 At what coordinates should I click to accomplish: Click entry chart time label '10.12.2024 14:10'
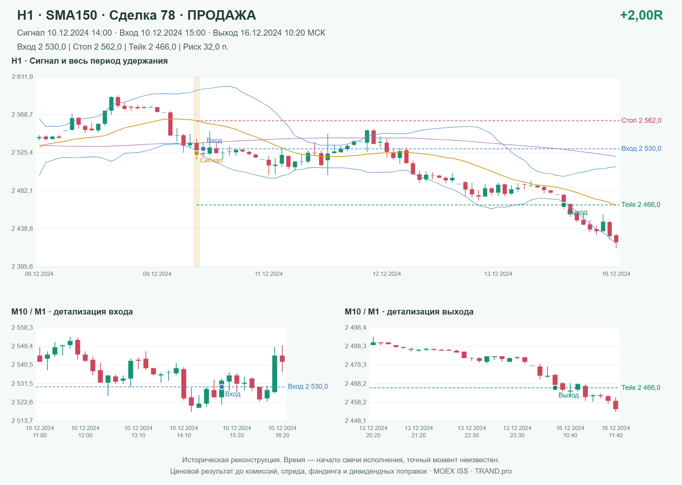pyautogui.click(x=184, y=432)
